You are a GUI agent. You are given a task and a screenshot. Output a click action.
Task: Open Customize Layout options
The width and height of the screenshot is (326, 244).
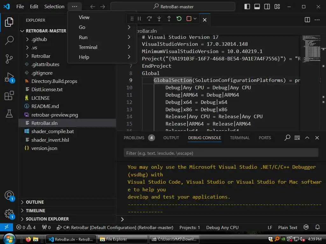click(x=277, y=7)
